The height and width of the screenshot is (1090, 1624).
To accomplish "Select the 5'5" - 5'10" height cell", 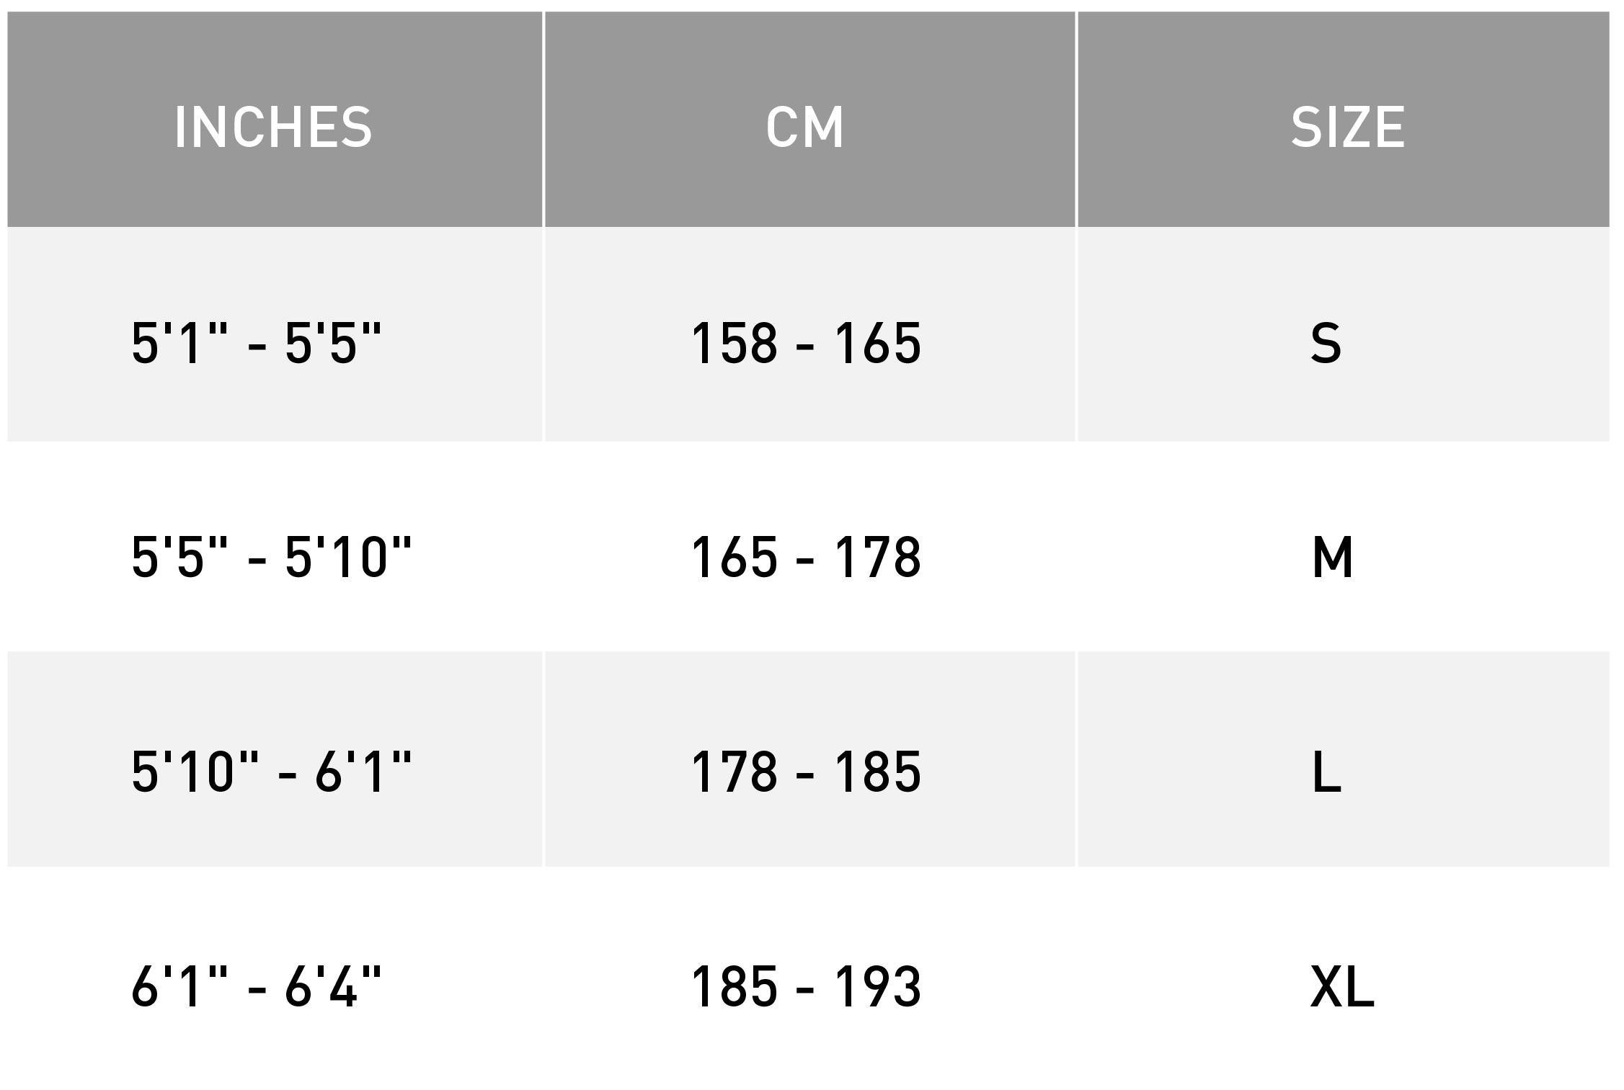I will coord(274,546).
